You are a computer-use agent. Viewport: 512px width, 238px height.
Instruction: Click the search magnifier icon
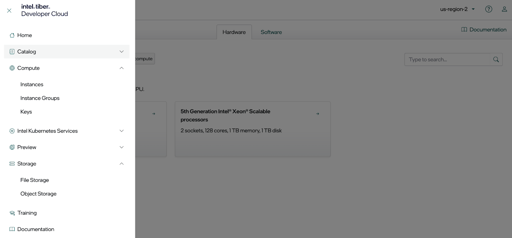coord(496,59)
